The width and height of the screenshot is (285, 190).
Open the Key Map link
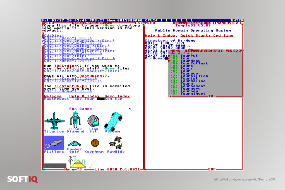click(x=114, y=99)
